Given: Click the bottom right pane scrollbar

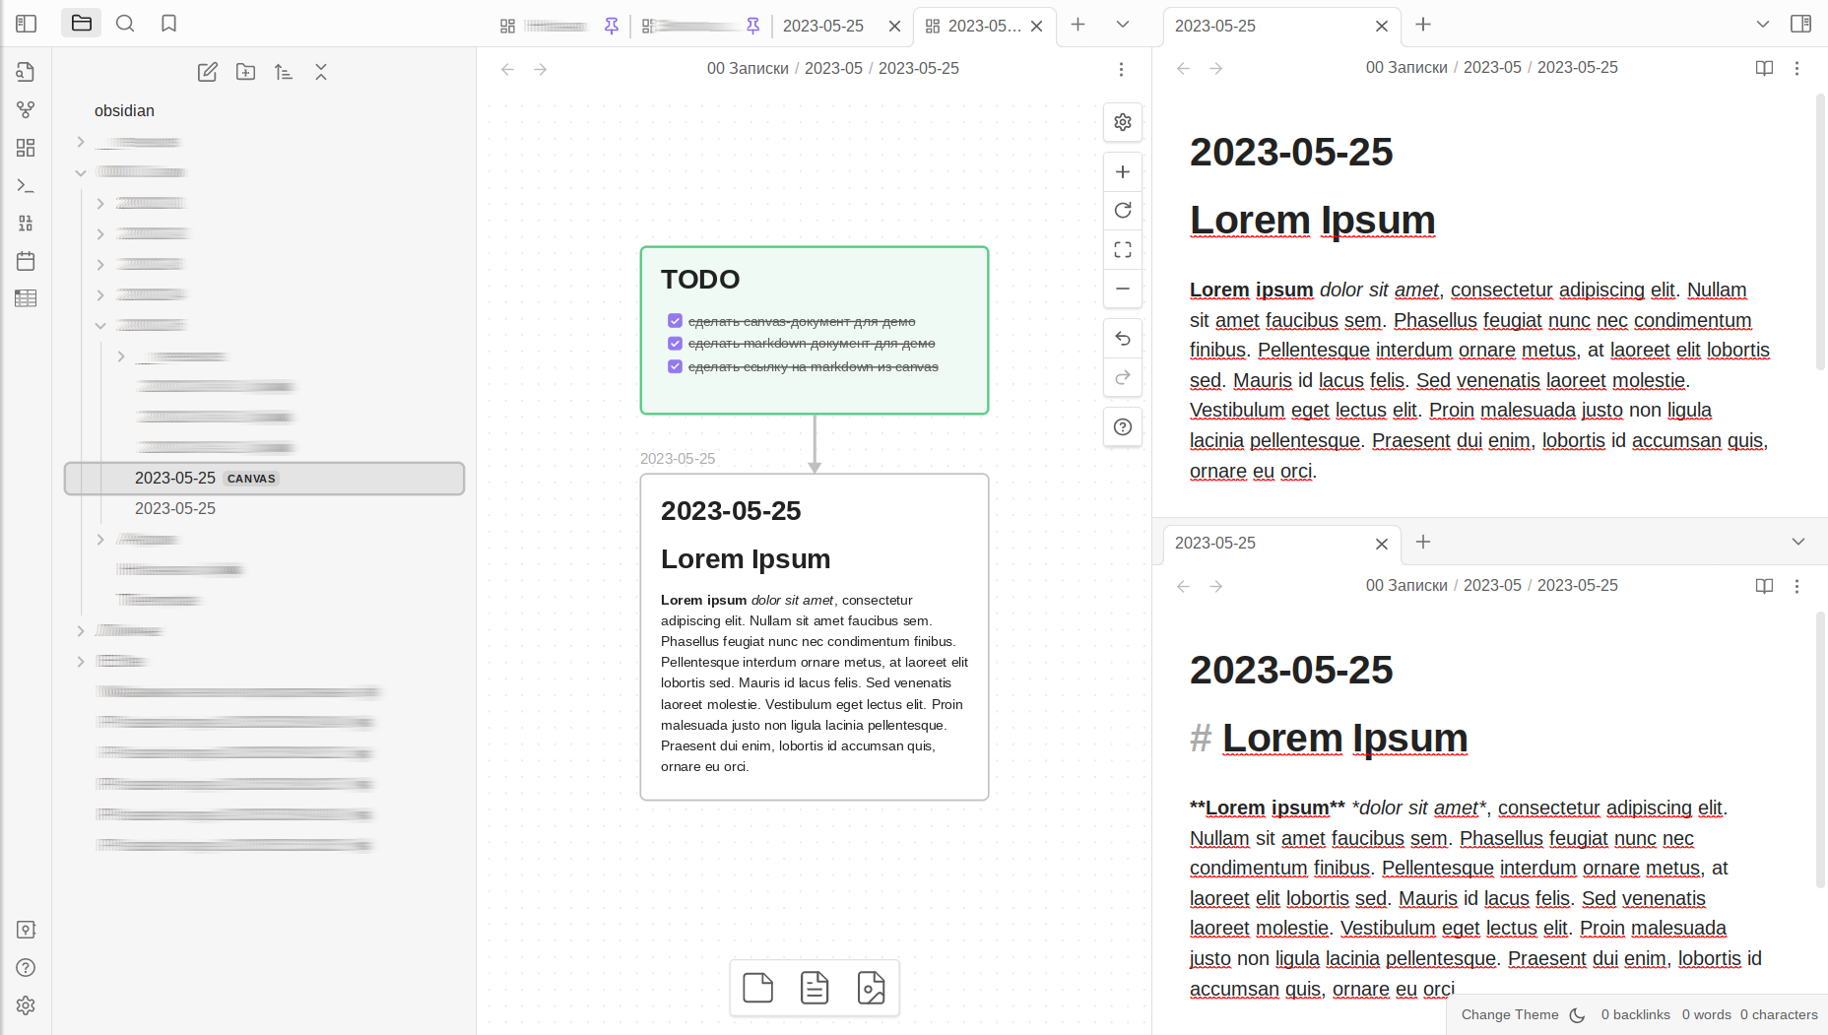Looking at the screenshot, I should point(1820,748).
